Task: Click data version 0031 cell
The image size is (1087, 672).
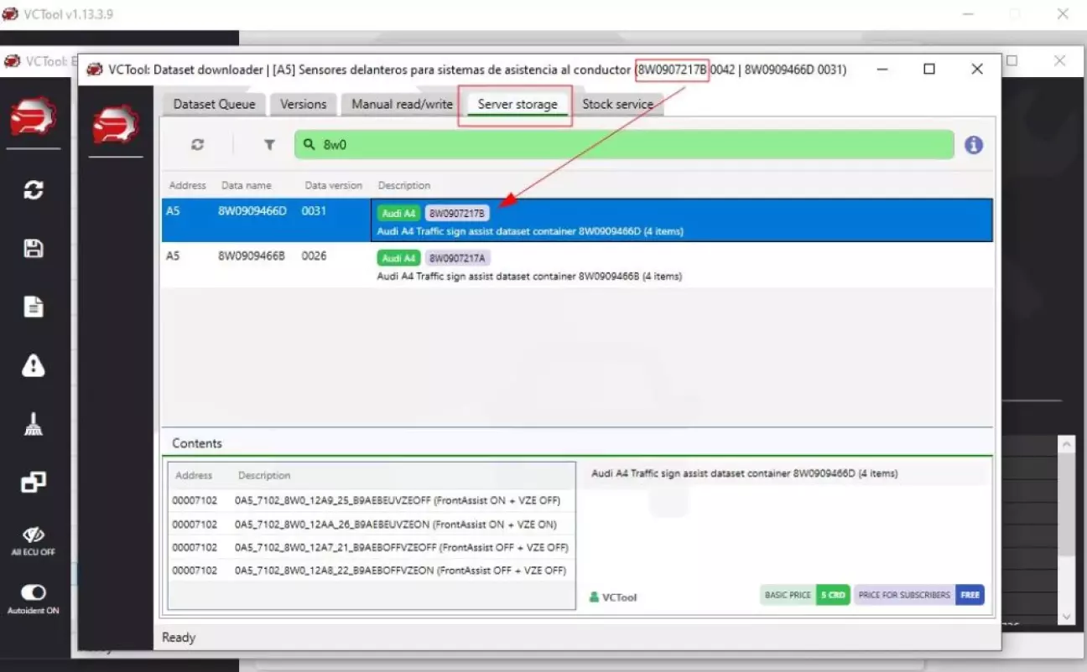Action: [x=314, y=211]
